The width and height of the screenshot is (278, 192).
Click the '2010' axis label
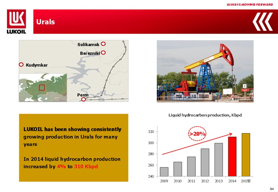[x=178, y=181]
